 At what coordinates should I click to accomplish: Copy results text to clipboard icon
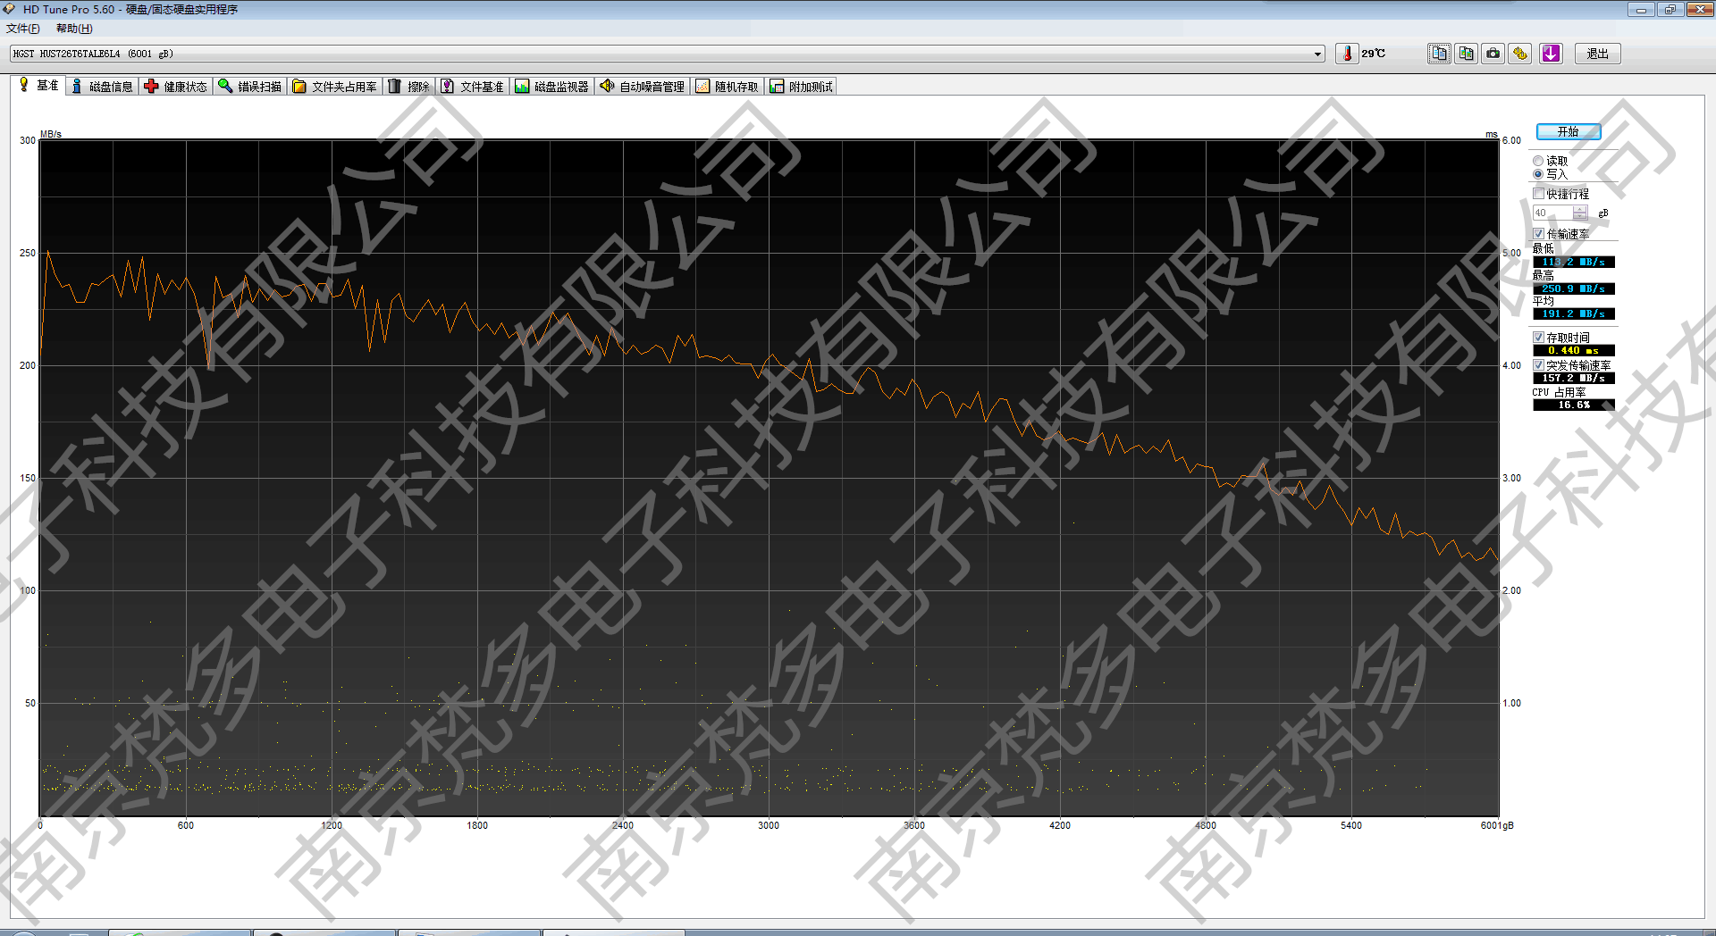pos(1439,54)
